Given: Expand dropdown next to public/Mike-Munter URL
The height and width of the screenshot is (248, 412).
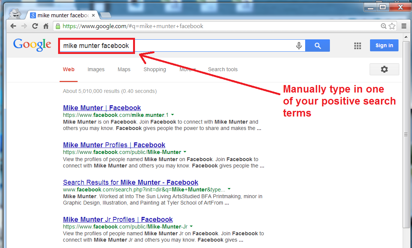Looking at the screenshot, I should point(185,152).
